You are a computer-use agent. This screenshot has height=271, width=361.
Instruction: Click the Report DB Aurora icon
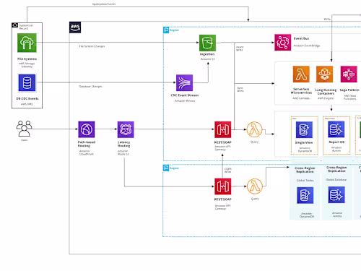pyautogui.click(x=336, y=129)
